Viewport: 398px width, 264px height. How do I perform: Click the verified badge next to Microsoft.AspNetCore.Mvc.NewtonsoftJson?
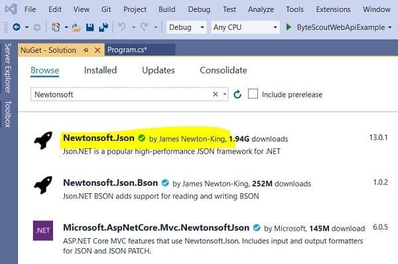[x=257, y=228]
